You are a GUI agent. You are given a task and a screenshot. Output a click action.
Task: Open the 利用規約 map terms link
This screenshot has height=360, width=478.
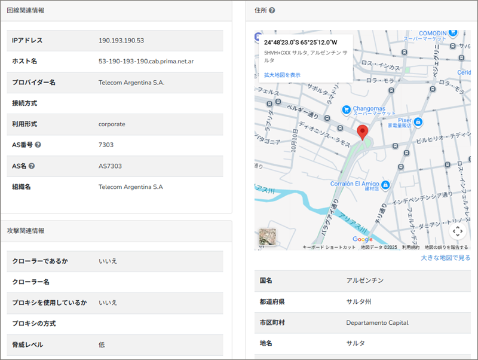click(x=410, y=247)
